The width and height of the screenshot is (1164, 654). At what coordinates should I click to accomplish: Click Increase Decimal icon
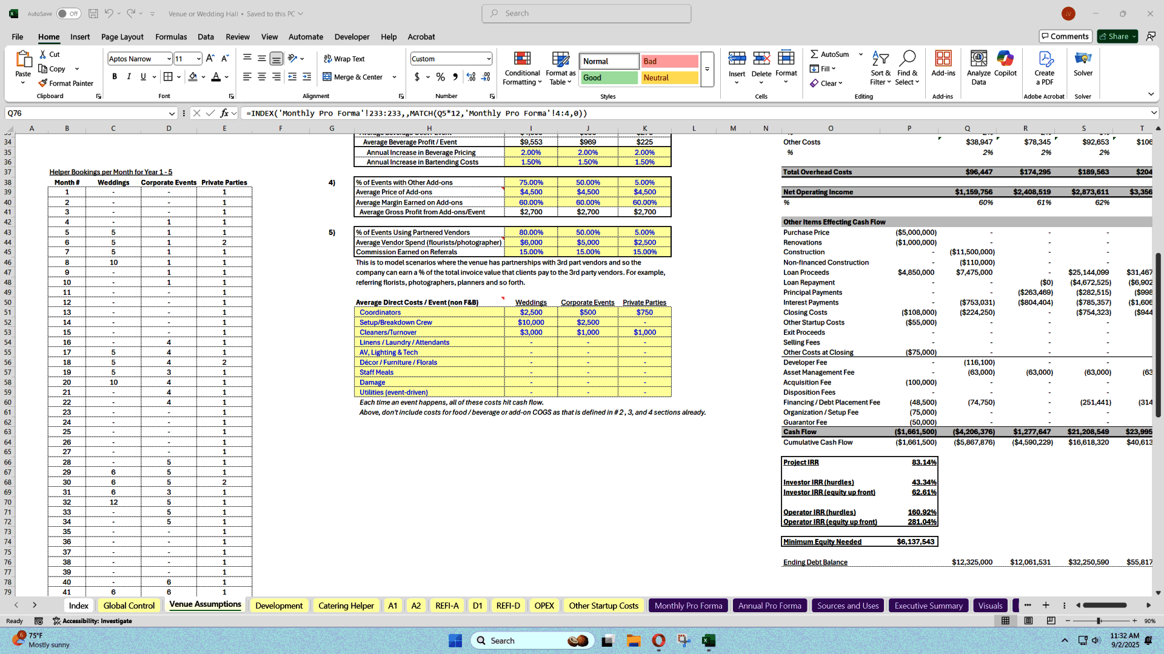(471, 77)
